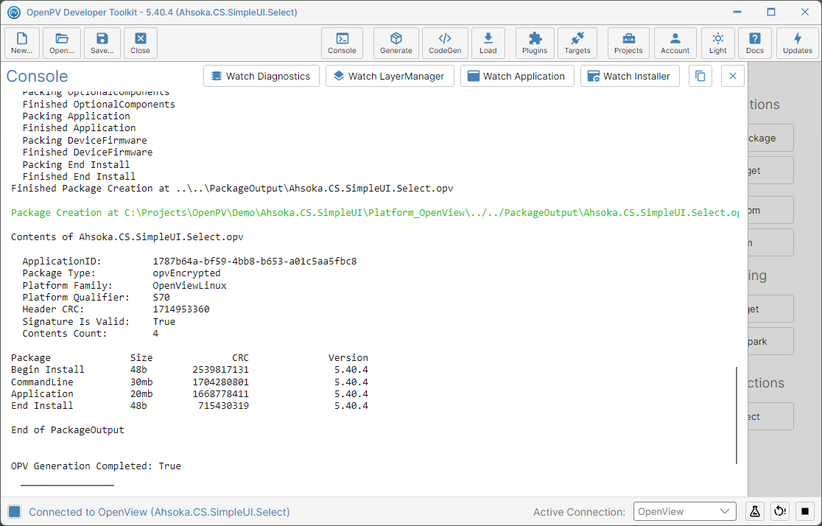This screenshot has width=822, height=526.
Task: Click the opvEncrypted package type value
Action: click(x=186, y=273)
